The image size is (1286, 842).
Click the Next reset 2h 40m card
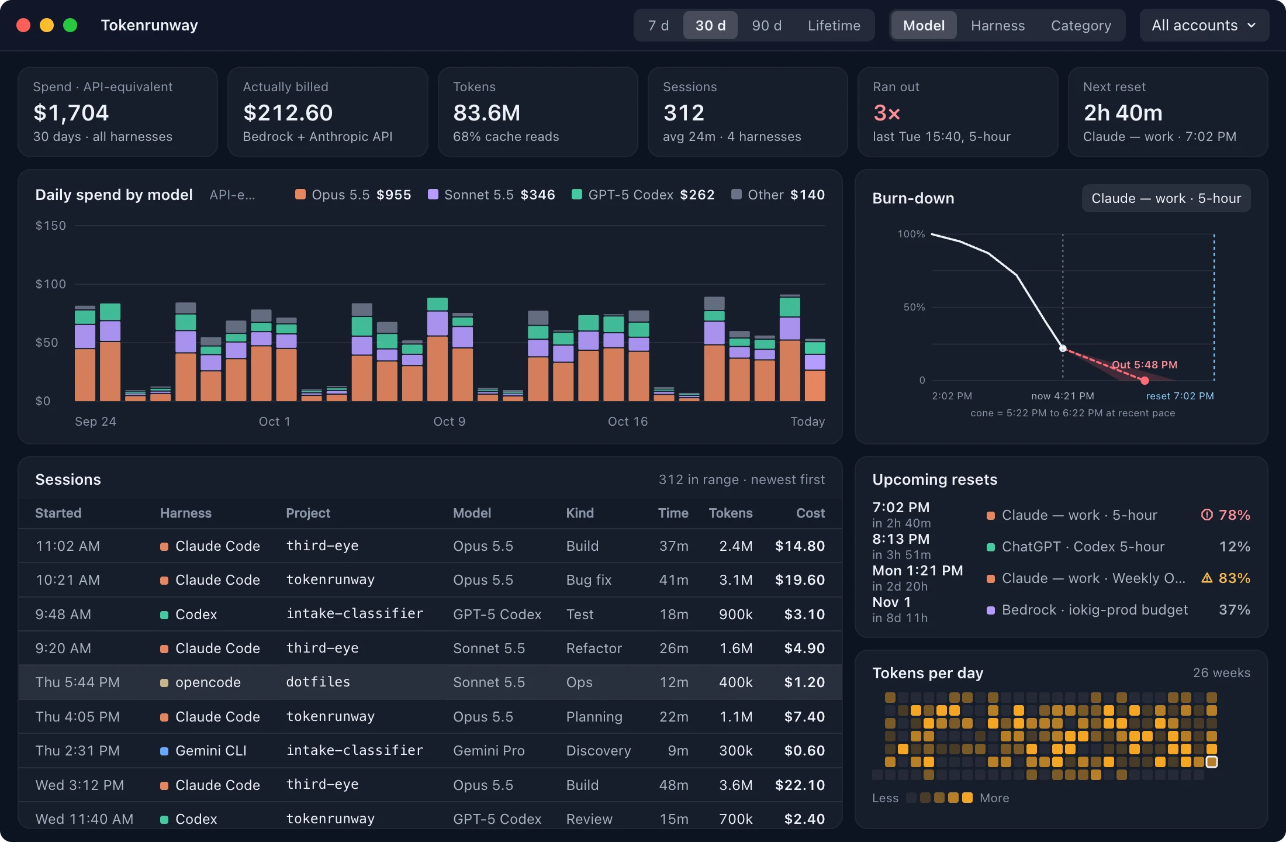click(1168, 112)
